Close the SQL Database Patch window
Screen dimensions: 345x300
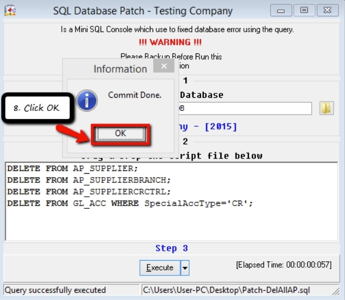(x=327, y=10)
